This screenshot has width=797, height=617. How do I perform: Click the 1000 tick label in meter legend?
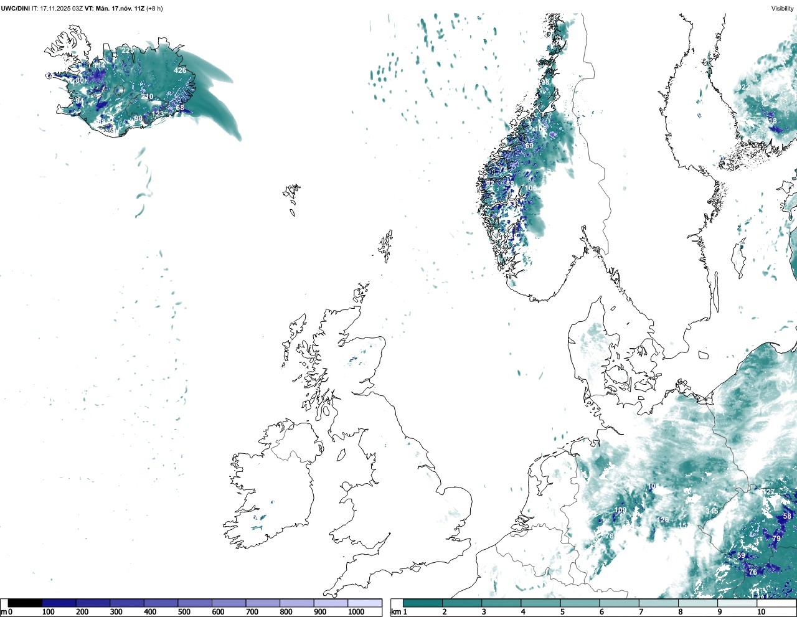[356, 613]
